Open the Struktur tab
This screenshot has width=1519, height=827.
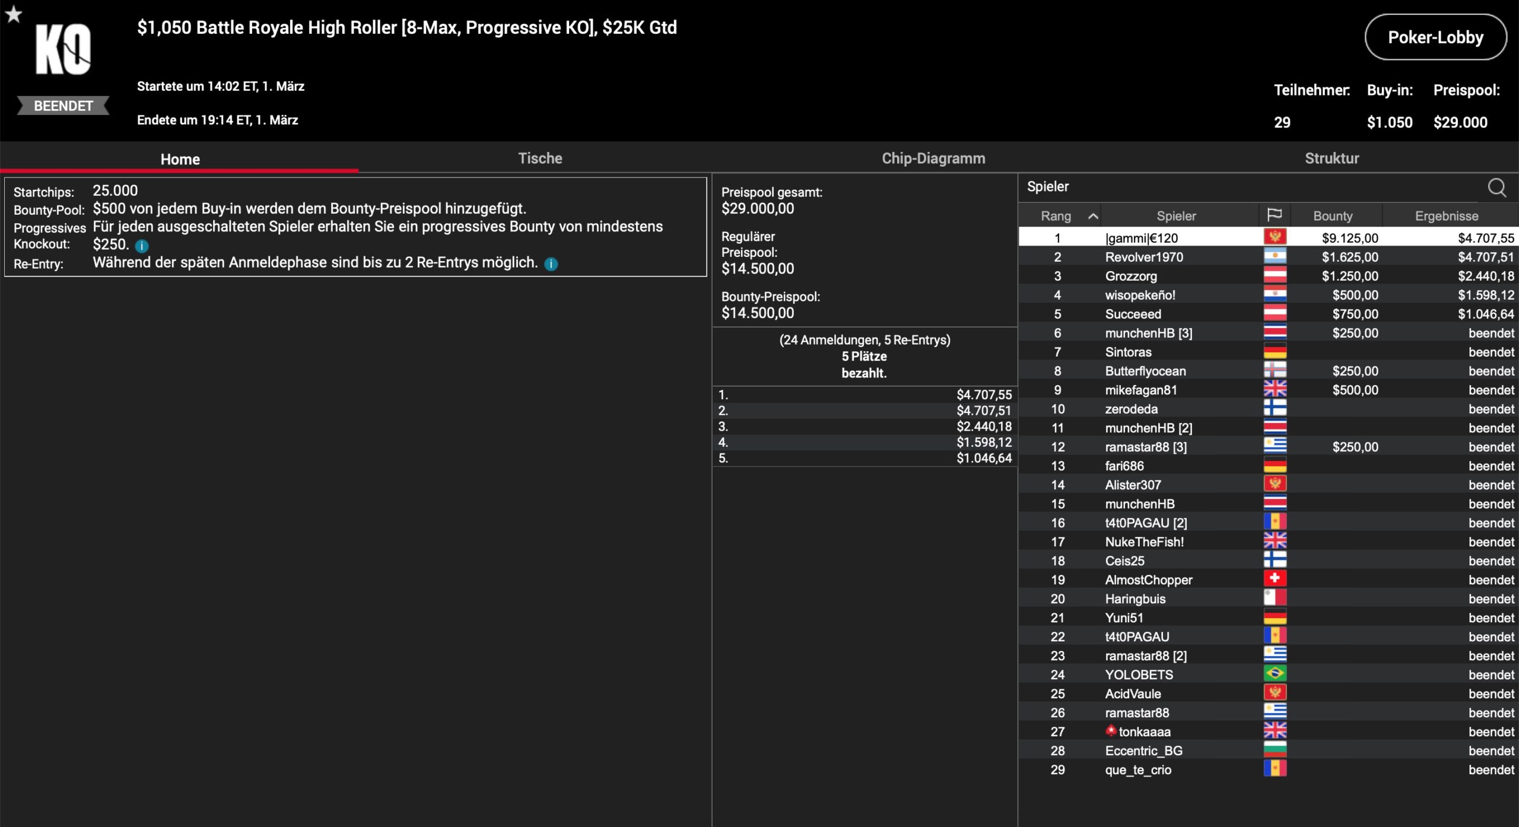(1331, 158)
